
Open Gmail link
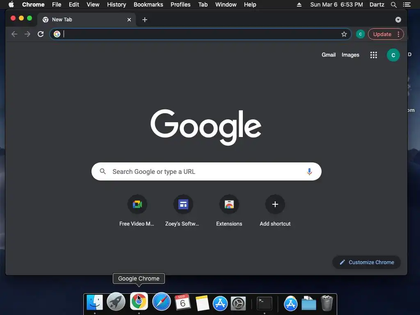tap(329, 55)
